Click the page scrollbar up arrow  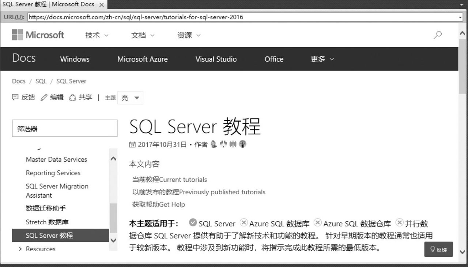(x=462, y=33)
